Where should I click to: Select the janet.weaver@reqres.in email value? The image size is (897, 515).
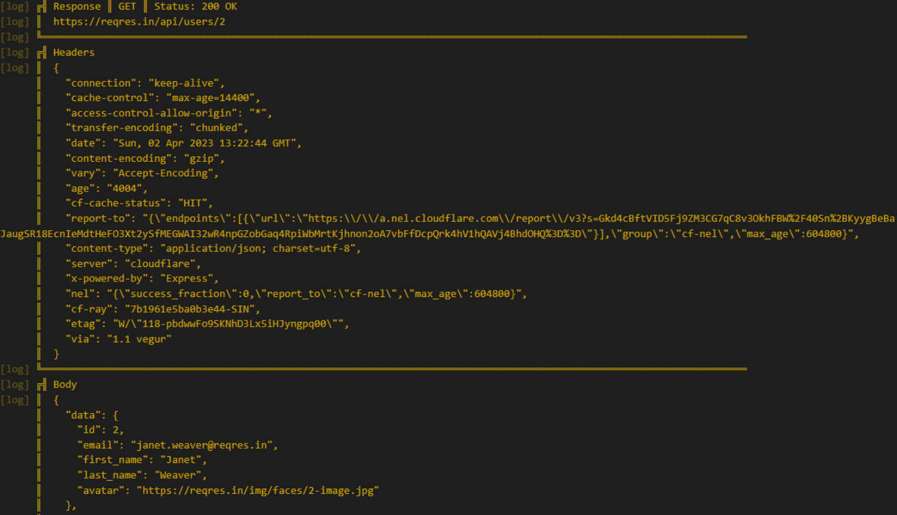[204, 445]
